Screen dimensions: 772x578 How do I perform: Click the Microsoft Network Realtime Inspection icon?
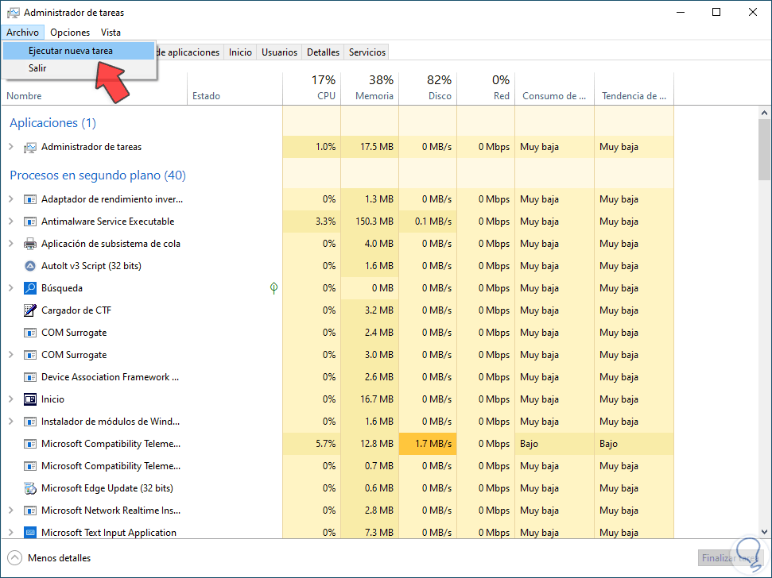pos(30,511)
